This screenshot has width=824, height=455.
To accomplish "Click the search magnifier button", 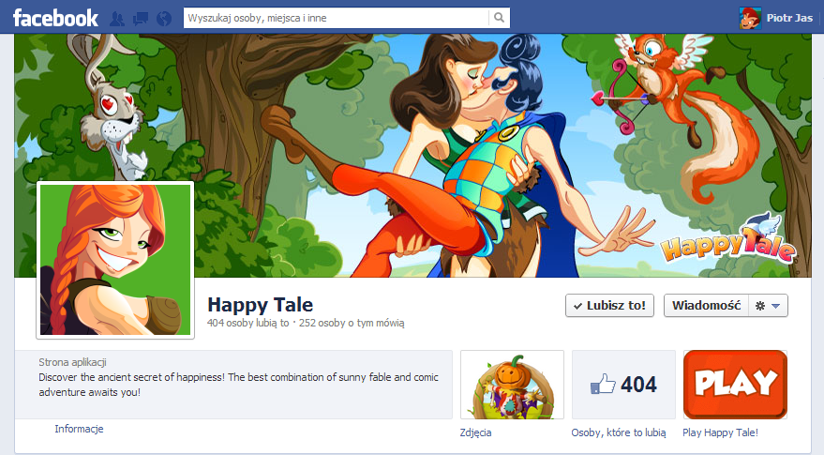I will pos(500,17).
